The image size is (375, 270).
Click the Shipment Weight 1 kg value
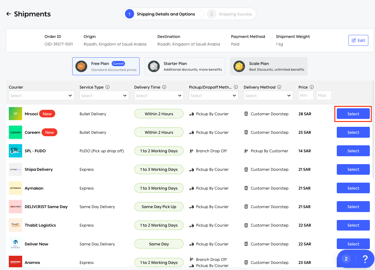[x=279, y=44]
